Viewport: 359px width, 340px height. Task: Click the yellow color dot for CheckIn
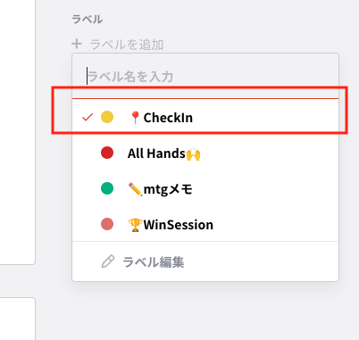(107, 117)
